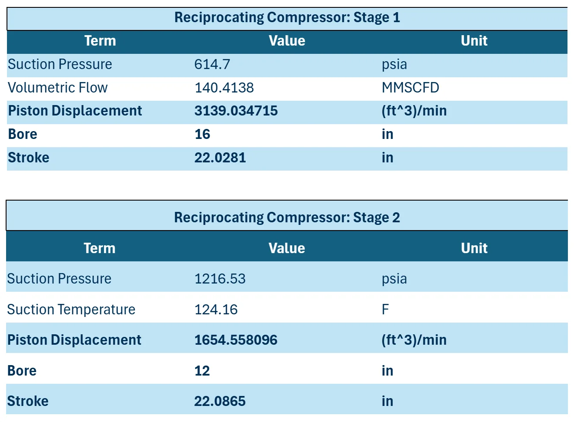Click the Volumetric Flow label cell
This screenshot has height=422, width=574.
(x=100, y=89)
